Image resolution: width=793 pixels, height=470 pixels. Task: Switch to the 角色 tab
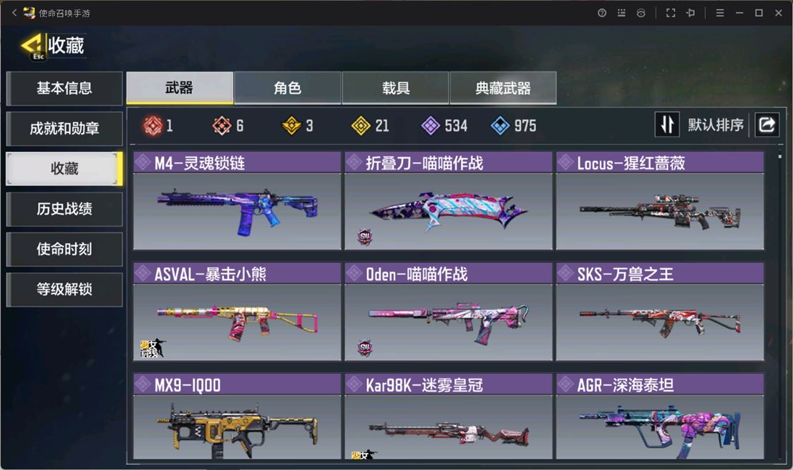287,88
